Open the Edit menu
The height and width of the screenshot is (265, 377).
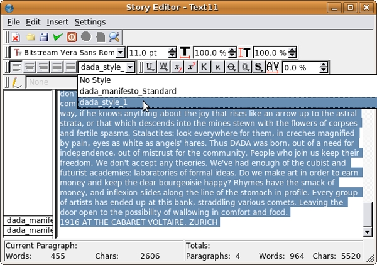[33, 22]
